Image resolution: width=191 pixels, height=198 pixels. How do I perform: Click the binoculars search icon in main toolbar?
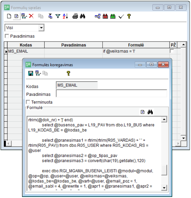coord(83,16)
